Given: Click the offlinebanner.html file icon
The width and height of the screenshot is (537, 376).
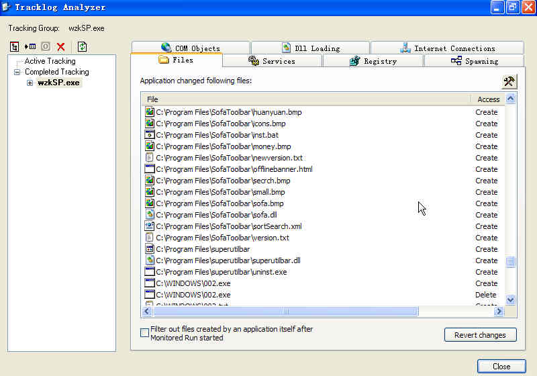Looking at the screenshot, I should coord(150,169).
